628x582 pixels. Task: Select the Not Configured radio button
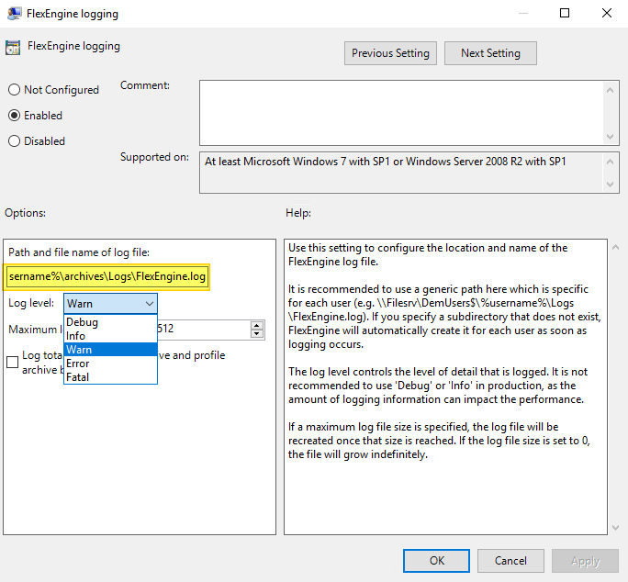(15, 90)
